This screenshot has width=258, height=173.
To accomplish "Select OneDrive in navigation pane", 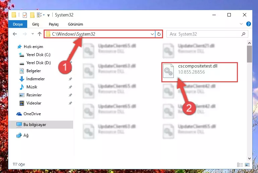I will [x=32, y=114].
